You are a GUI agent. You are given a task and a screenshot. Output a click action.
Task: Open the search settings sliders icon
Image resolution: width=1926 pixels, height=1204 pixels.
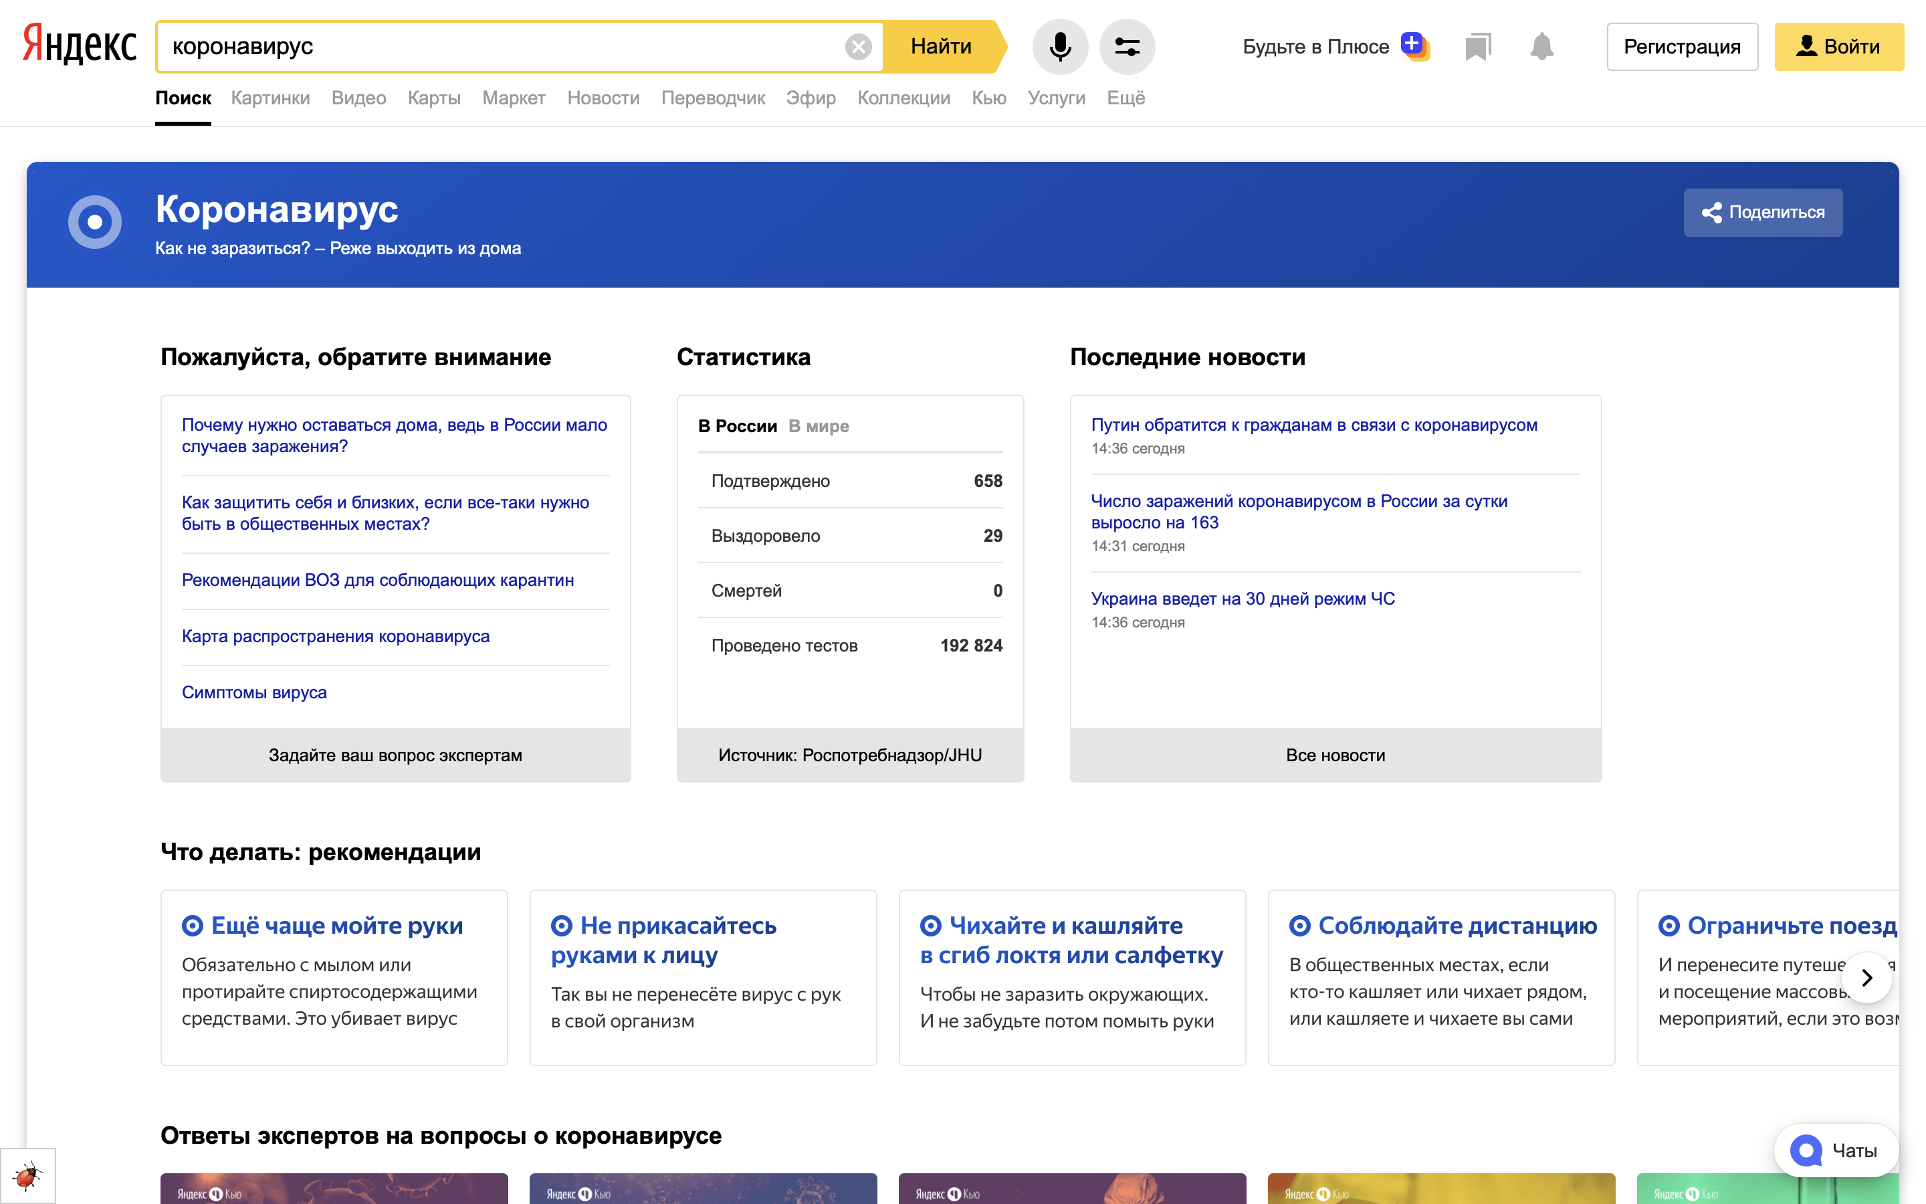click(x=1127, y=46)
